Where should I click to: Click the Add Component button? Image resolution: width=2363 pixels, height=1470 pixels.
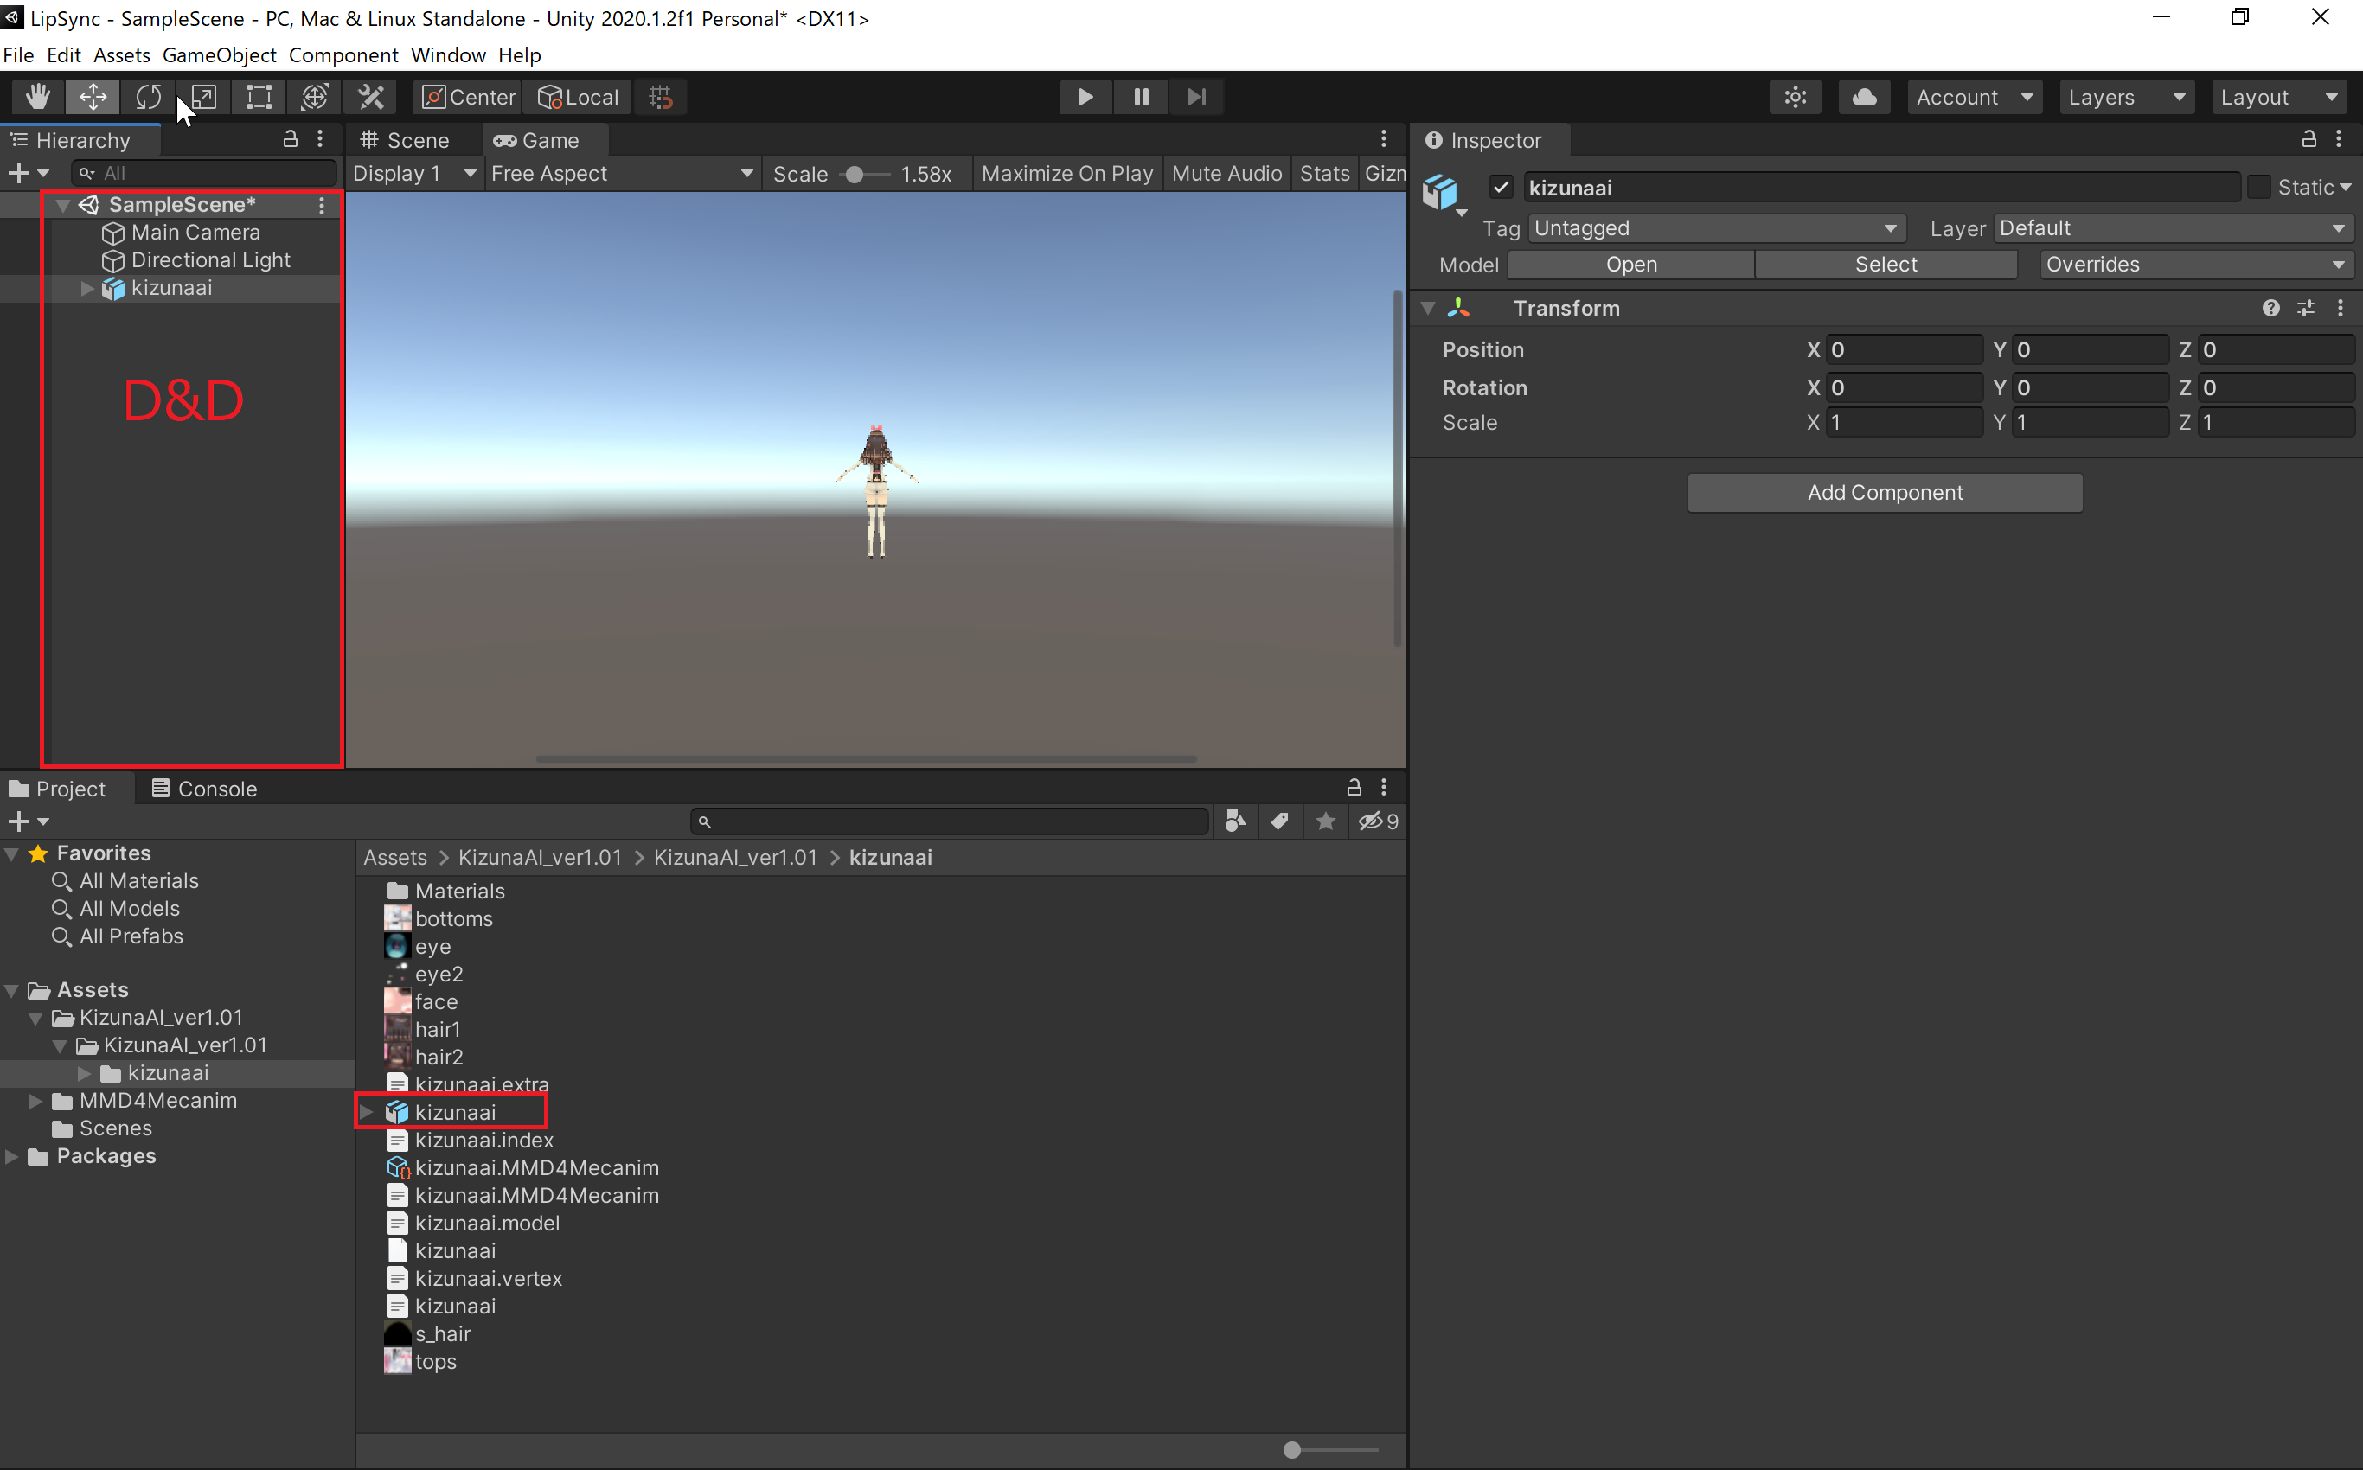pos(1885,492)
